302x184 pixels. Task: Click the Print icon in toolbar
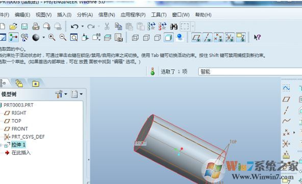[x=36, y=27]
